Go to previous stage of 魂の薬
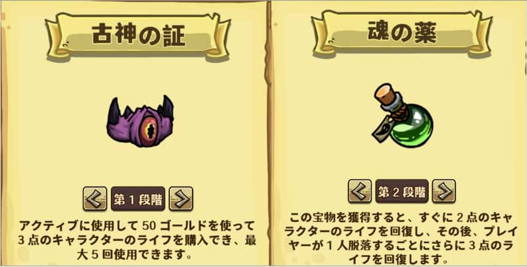 click(360, 191)
